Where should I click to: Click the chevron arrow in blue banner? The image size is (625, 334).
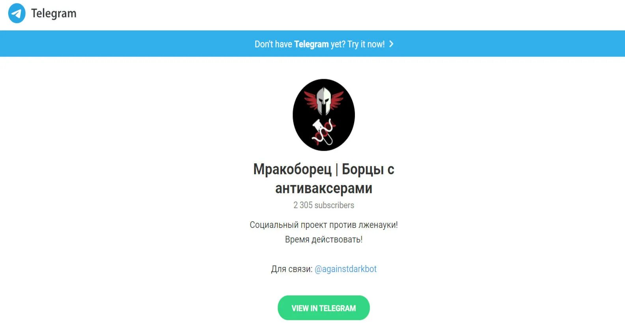(391, 44)
